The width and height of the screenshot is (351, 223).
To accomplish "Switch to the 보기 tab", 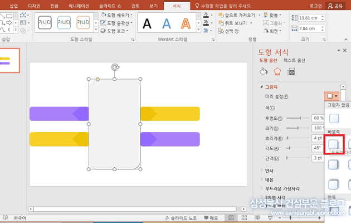I will click(154, 6).
